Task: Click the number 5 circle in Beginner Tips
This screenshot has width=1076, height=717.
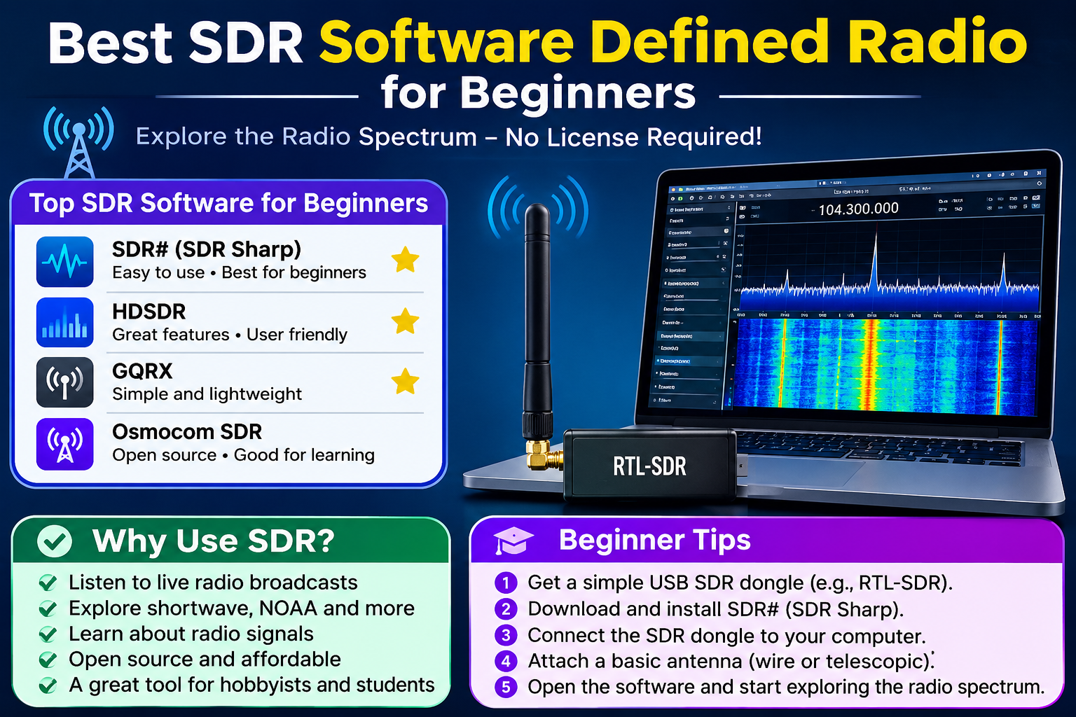Action: pyautogui.click(x=506, y=687)
